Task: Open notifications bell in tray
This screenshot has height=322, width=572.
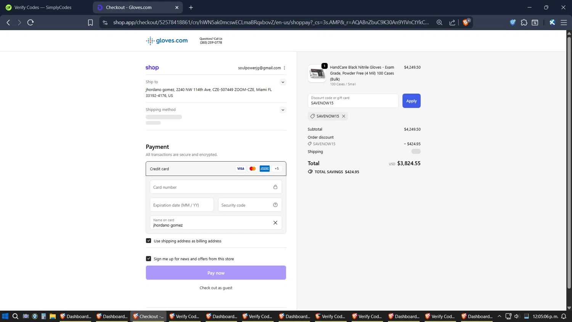Action: (x=564, y=316)
